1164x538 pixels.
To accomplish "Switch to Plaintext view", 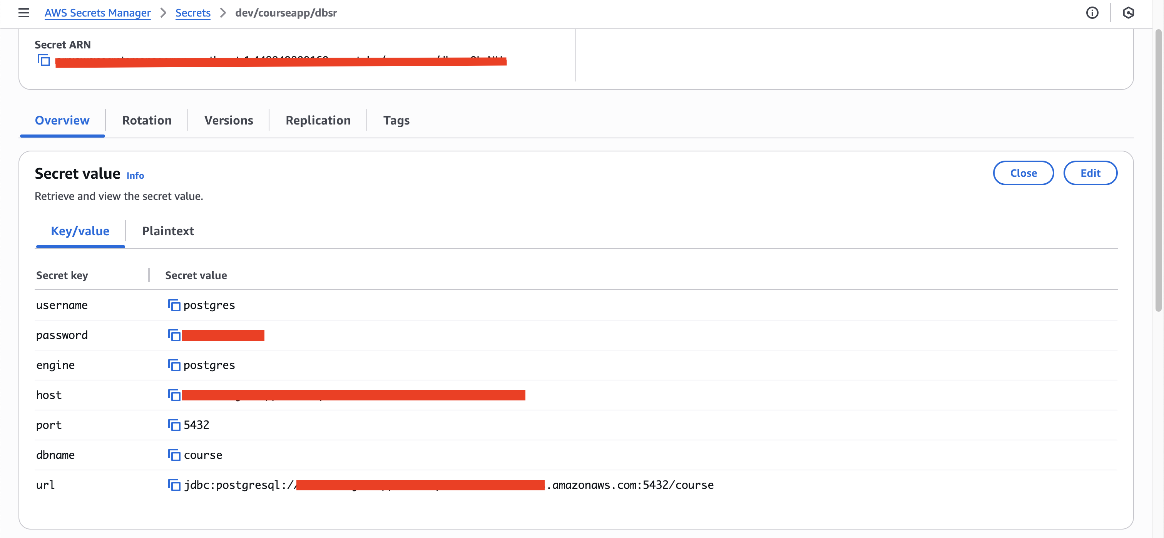I will click(x=168, y=231).
